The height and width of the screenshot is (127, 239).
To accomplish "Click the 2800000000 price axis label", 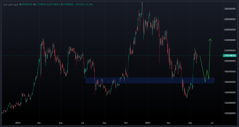I will [x=230, y=19].
